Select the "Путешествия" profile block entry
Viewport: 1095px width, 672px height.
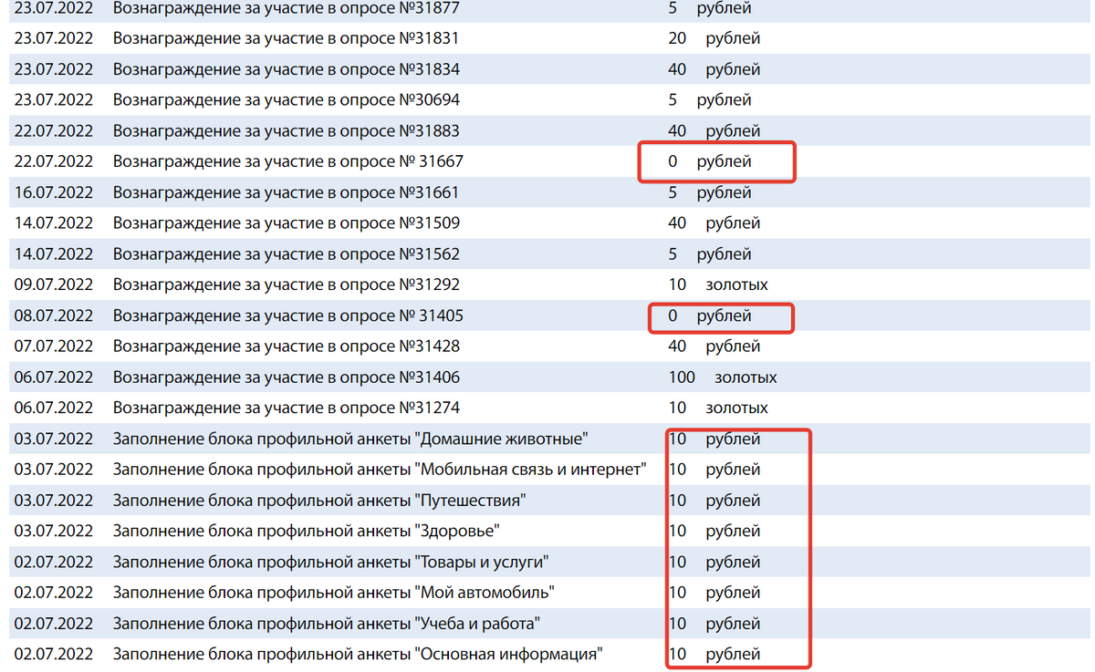click(x=320, y=501)
